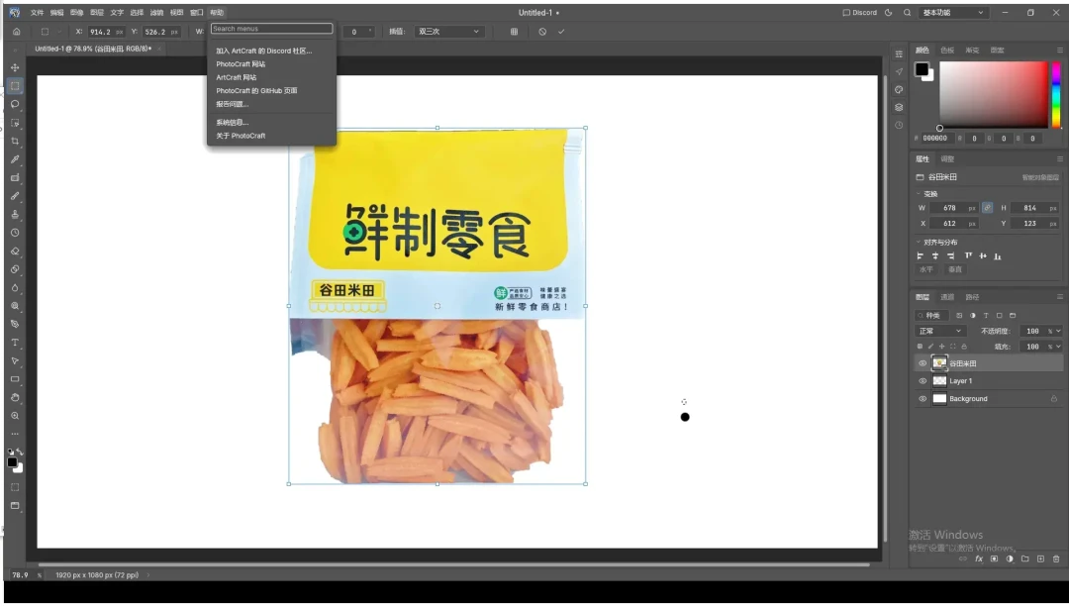Open the blend mode 正常 dropdown
1069x607 pixels.
(940, 331)
